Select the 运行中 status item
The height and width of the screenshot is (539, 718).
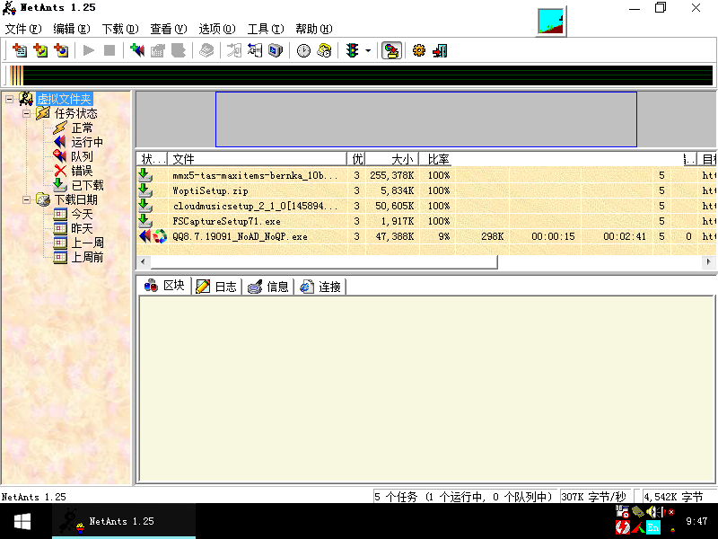click(87, 142)
